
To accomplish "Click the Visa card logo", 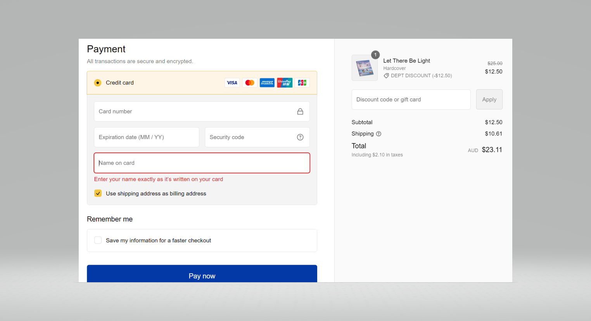I will (232, 83).
